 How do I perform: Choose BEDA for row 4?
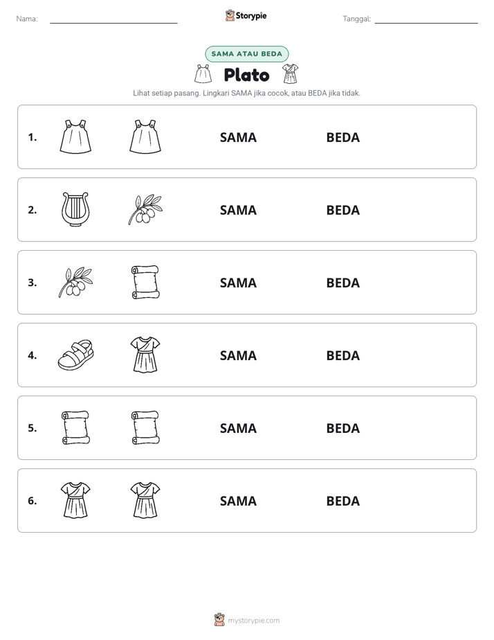[343, 355]
